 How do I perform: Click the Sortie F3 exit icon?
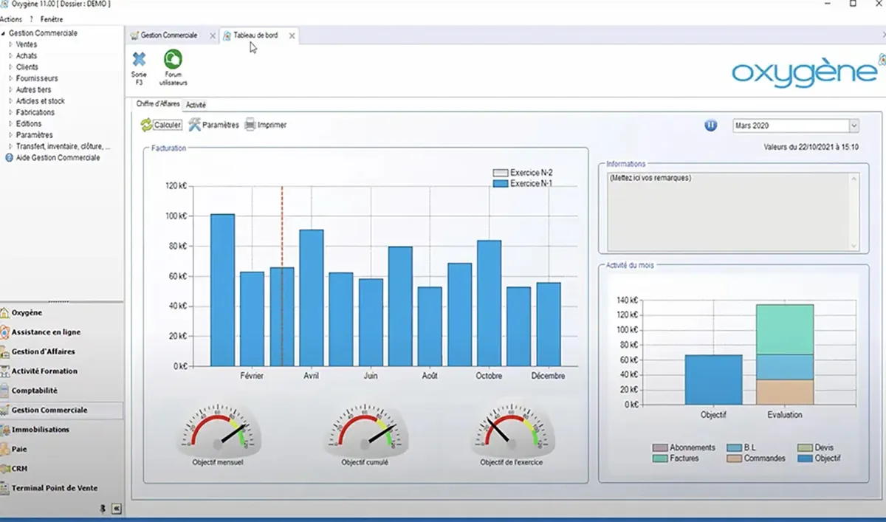[139, 60]
